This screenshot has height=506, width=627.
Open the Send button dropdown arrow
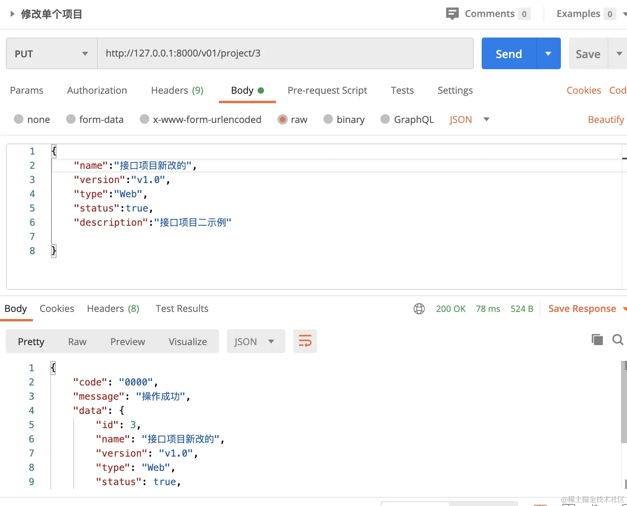click(x=548, y=54)
